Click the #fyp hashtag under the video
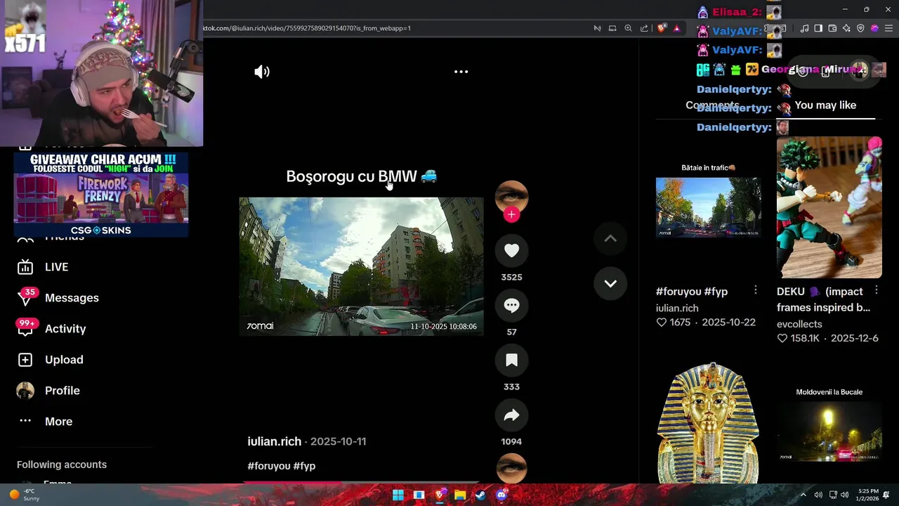 (x=304, y=466)
